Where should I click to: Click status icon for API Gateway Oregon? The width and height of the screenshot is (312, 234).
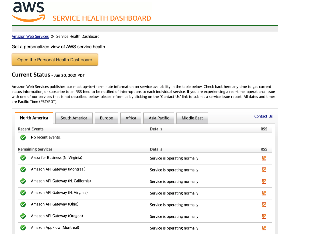(23, 216)
